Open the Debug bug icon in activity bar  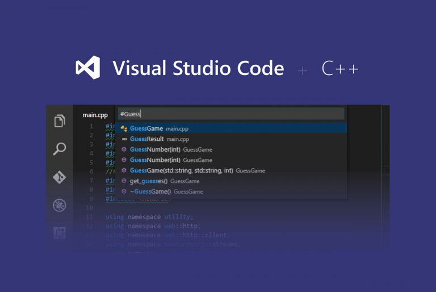coord(60,205)
